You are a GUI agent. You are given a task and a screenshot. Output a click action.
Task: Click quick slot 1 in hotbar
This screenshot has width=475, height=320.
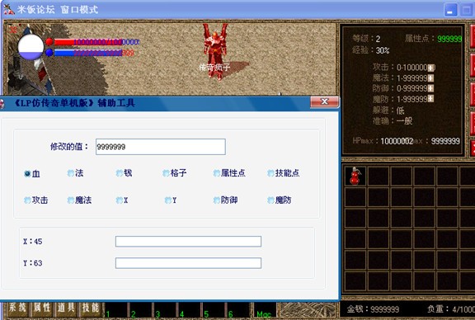click(115, 310)
